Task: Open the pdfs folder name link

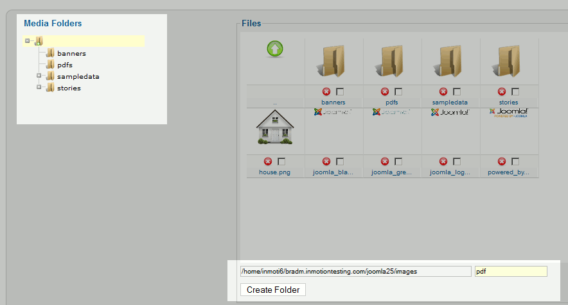Action: tap(391, 103)
